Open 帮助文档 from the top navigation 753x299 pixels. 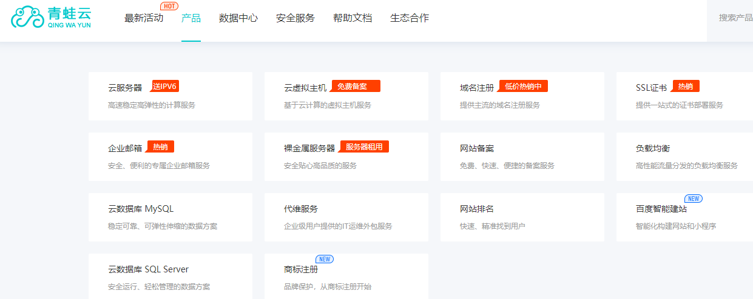[x=353, y=18]
